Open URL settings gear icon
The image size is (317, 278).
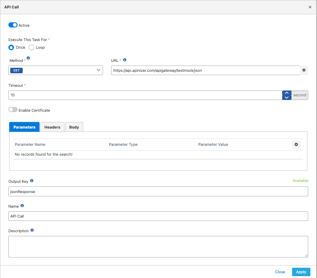point(304,70)
